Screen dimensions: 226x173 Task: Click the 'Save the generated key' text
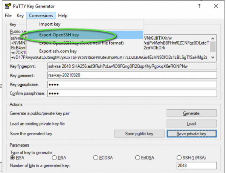tap(31, 134)
